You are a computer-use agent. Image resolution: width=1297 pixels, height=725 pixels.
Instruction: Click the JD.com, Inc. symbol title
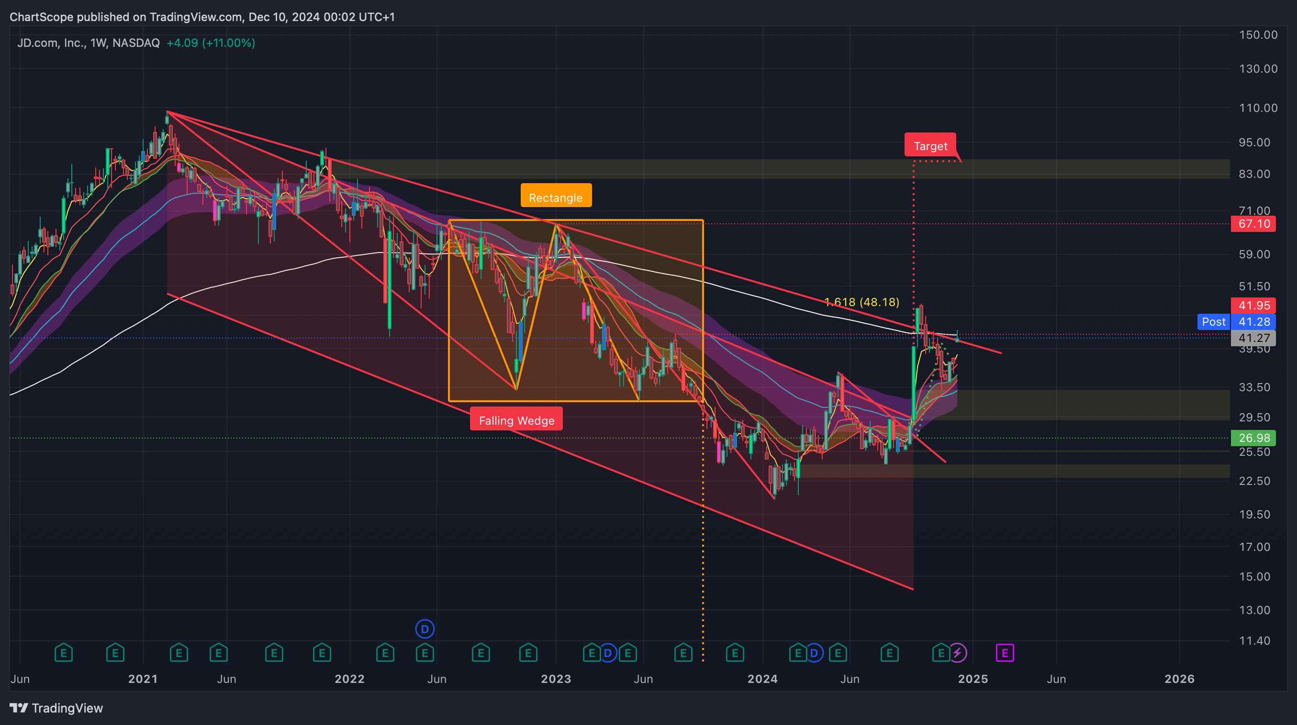pos(51,43)
